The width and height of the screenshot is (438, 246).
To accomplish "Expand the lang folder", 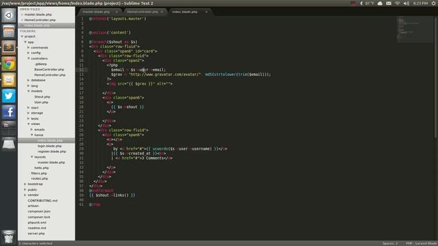I will pos(29,86).
